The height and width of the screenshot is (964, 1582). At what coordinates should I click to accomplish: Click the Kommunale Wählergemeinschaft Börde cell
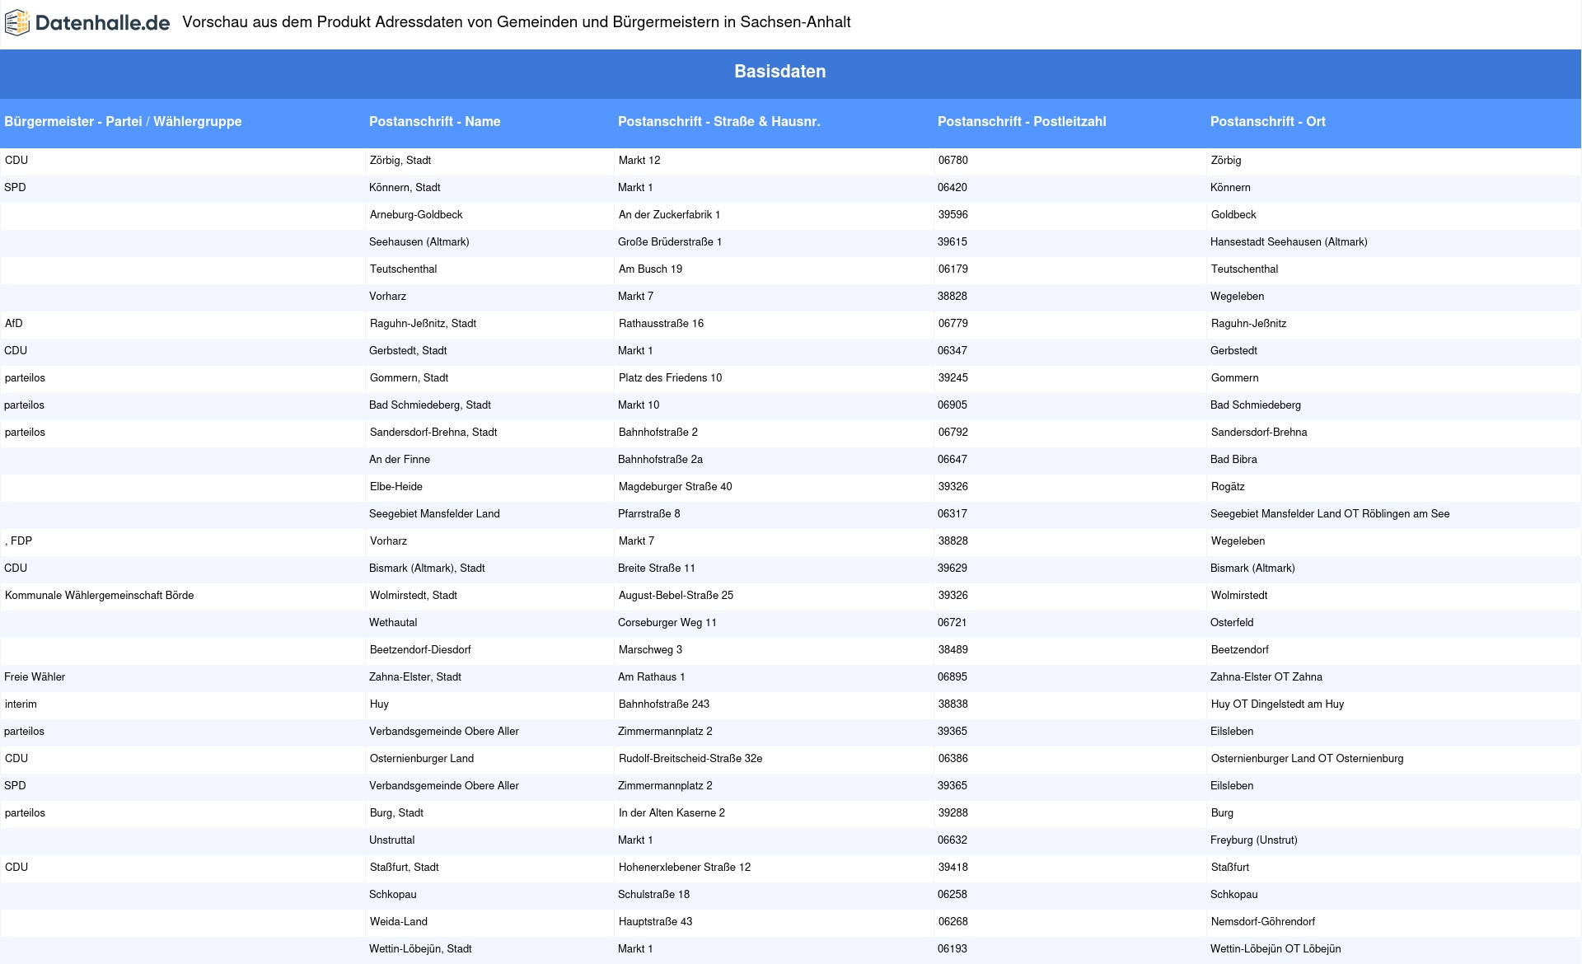99,596
